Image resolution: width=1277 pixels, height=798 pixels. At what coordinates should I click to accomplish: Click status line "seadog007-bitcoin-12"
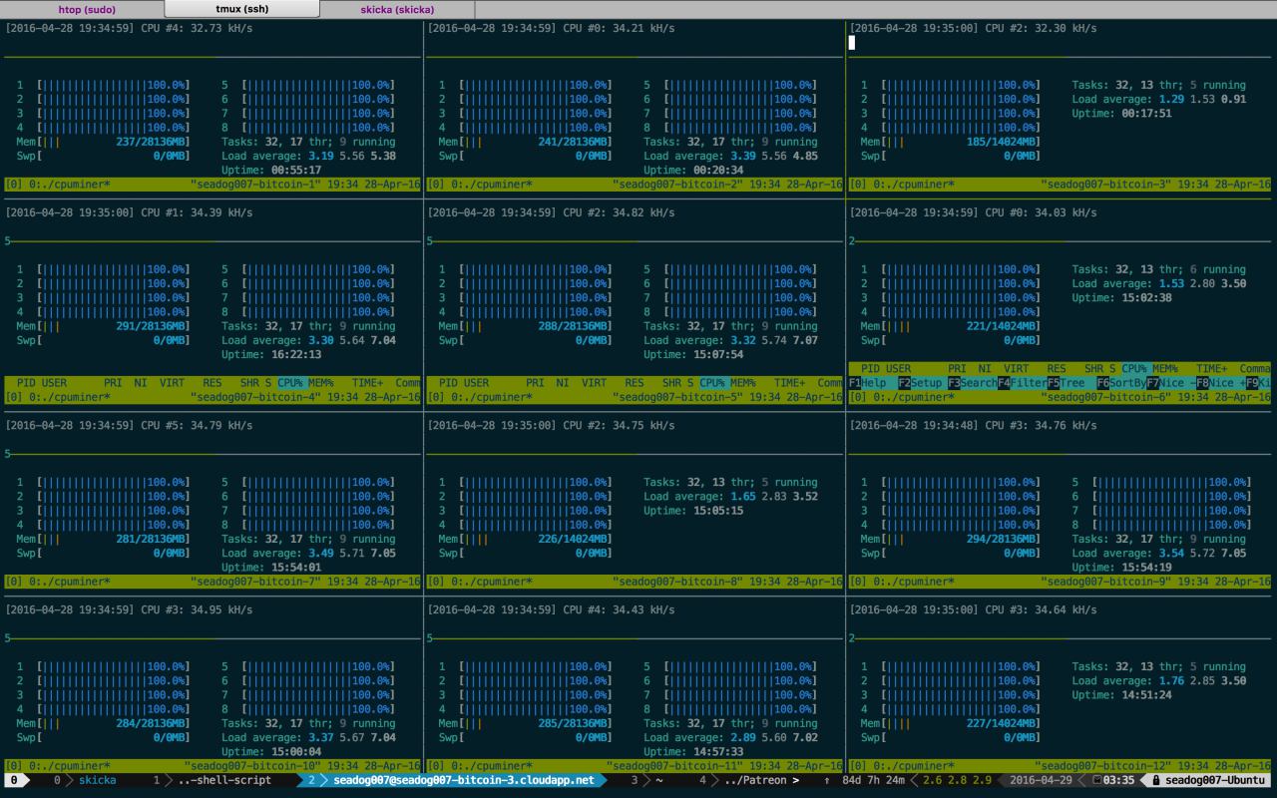(1105, 766)
